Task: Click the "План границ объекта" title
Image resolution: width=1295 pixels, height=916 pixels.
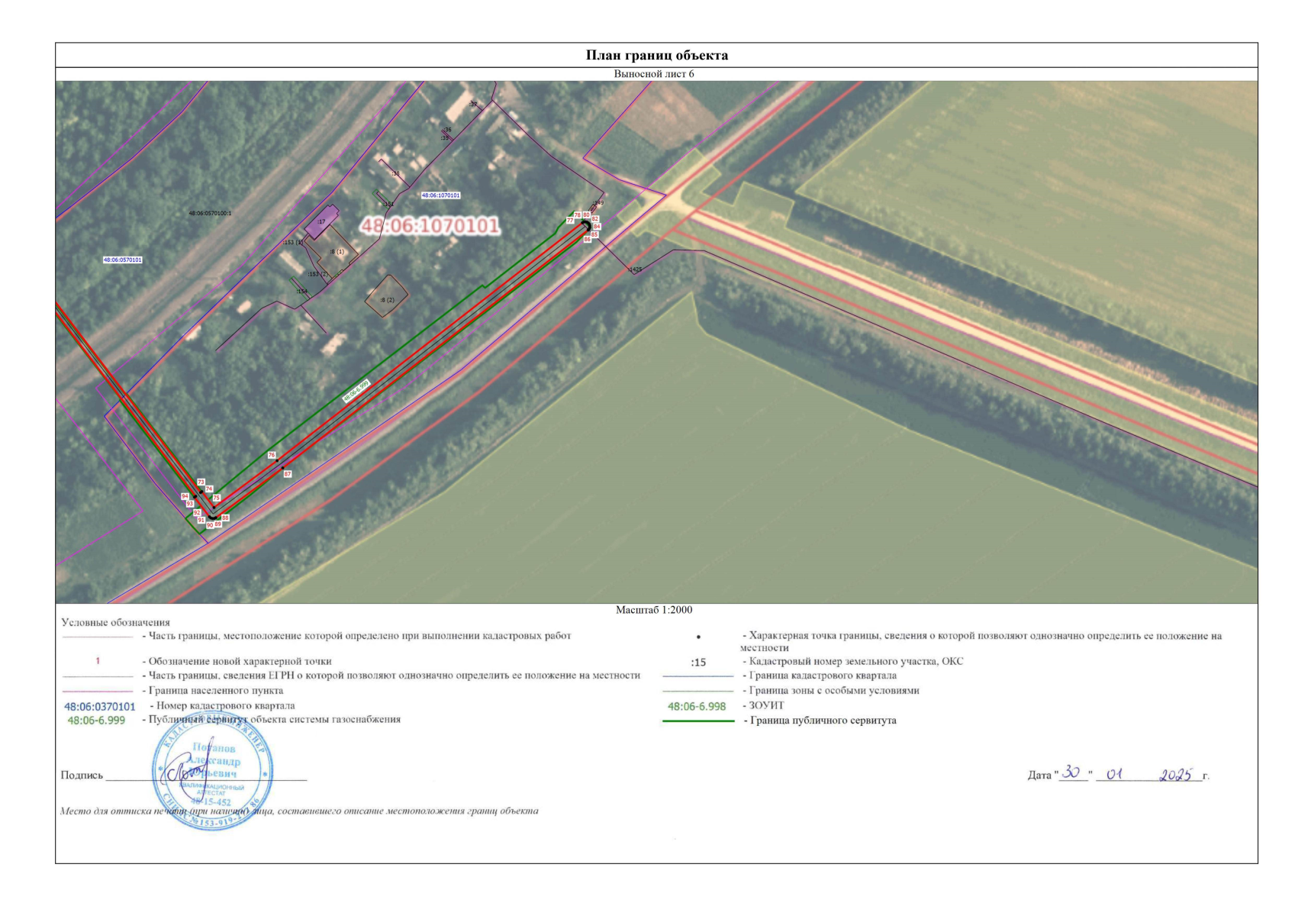Action: point(656,55)
